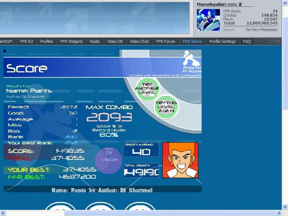
Task: Click the Credits Earned 40 box
Action: tap(141, 150)
